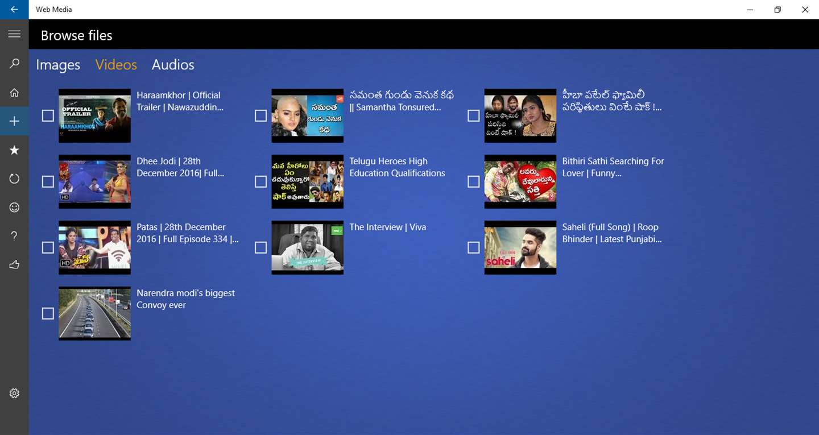Open the hamburger navigation menu

(14, 34)
